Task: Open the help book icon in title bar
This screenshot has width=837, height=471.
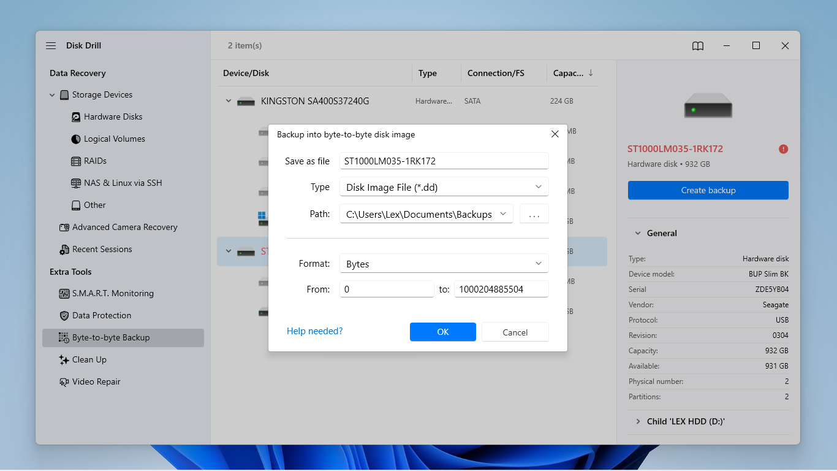Action: point(698,46)
